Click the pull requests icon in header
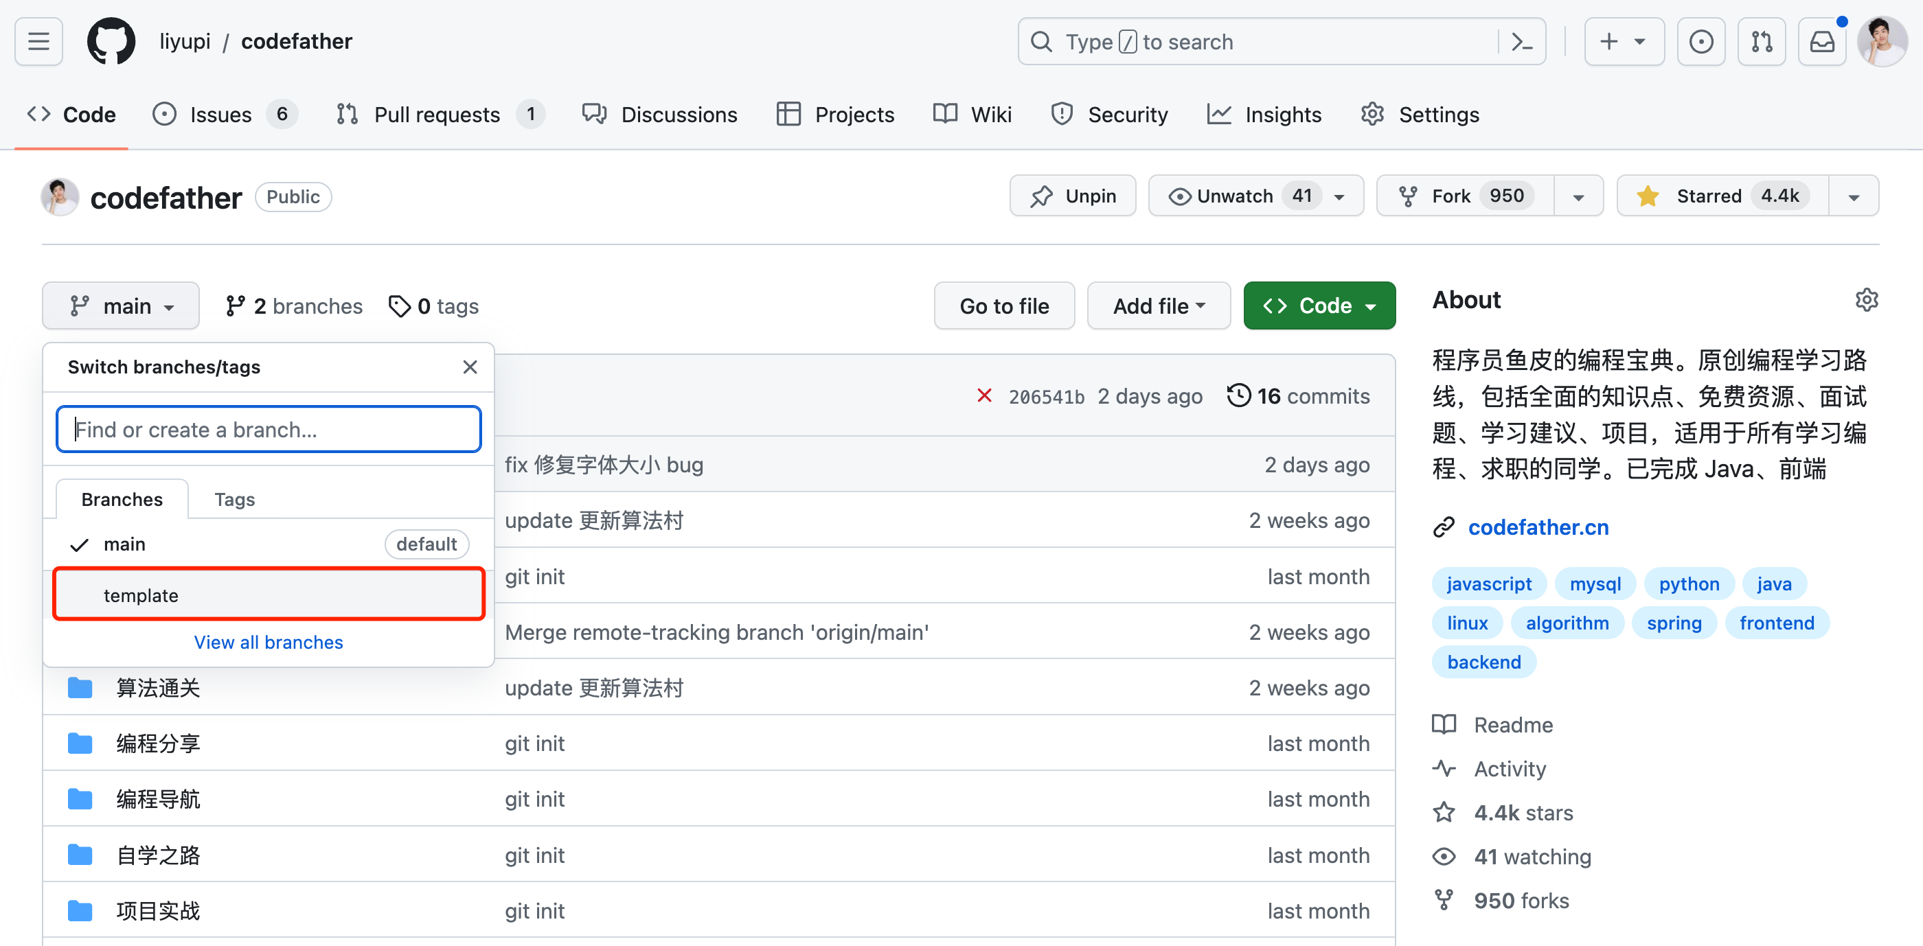1923x946 pixels. pos(1761,42)
